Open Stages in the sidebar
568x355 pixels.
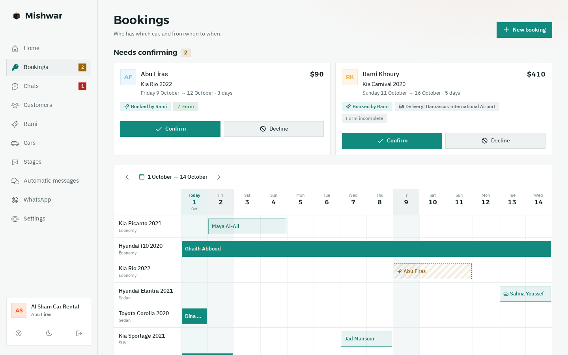click(49, 162)
